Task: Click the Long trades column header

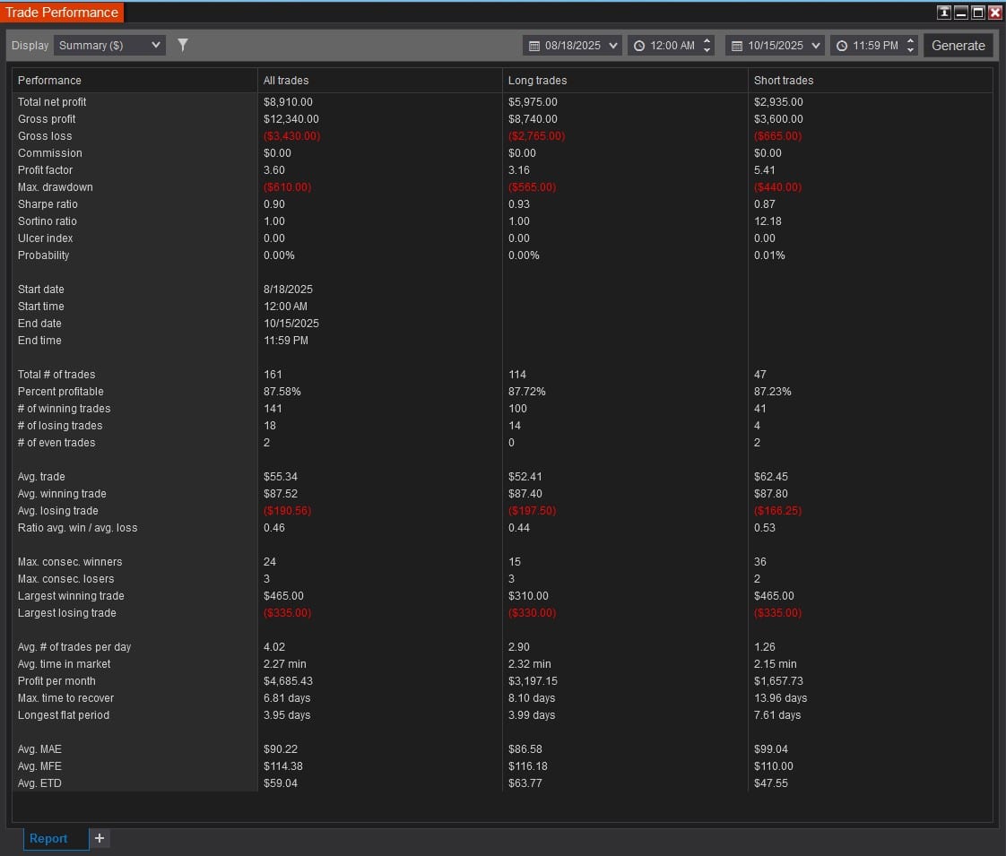Action: click(538, 81)
